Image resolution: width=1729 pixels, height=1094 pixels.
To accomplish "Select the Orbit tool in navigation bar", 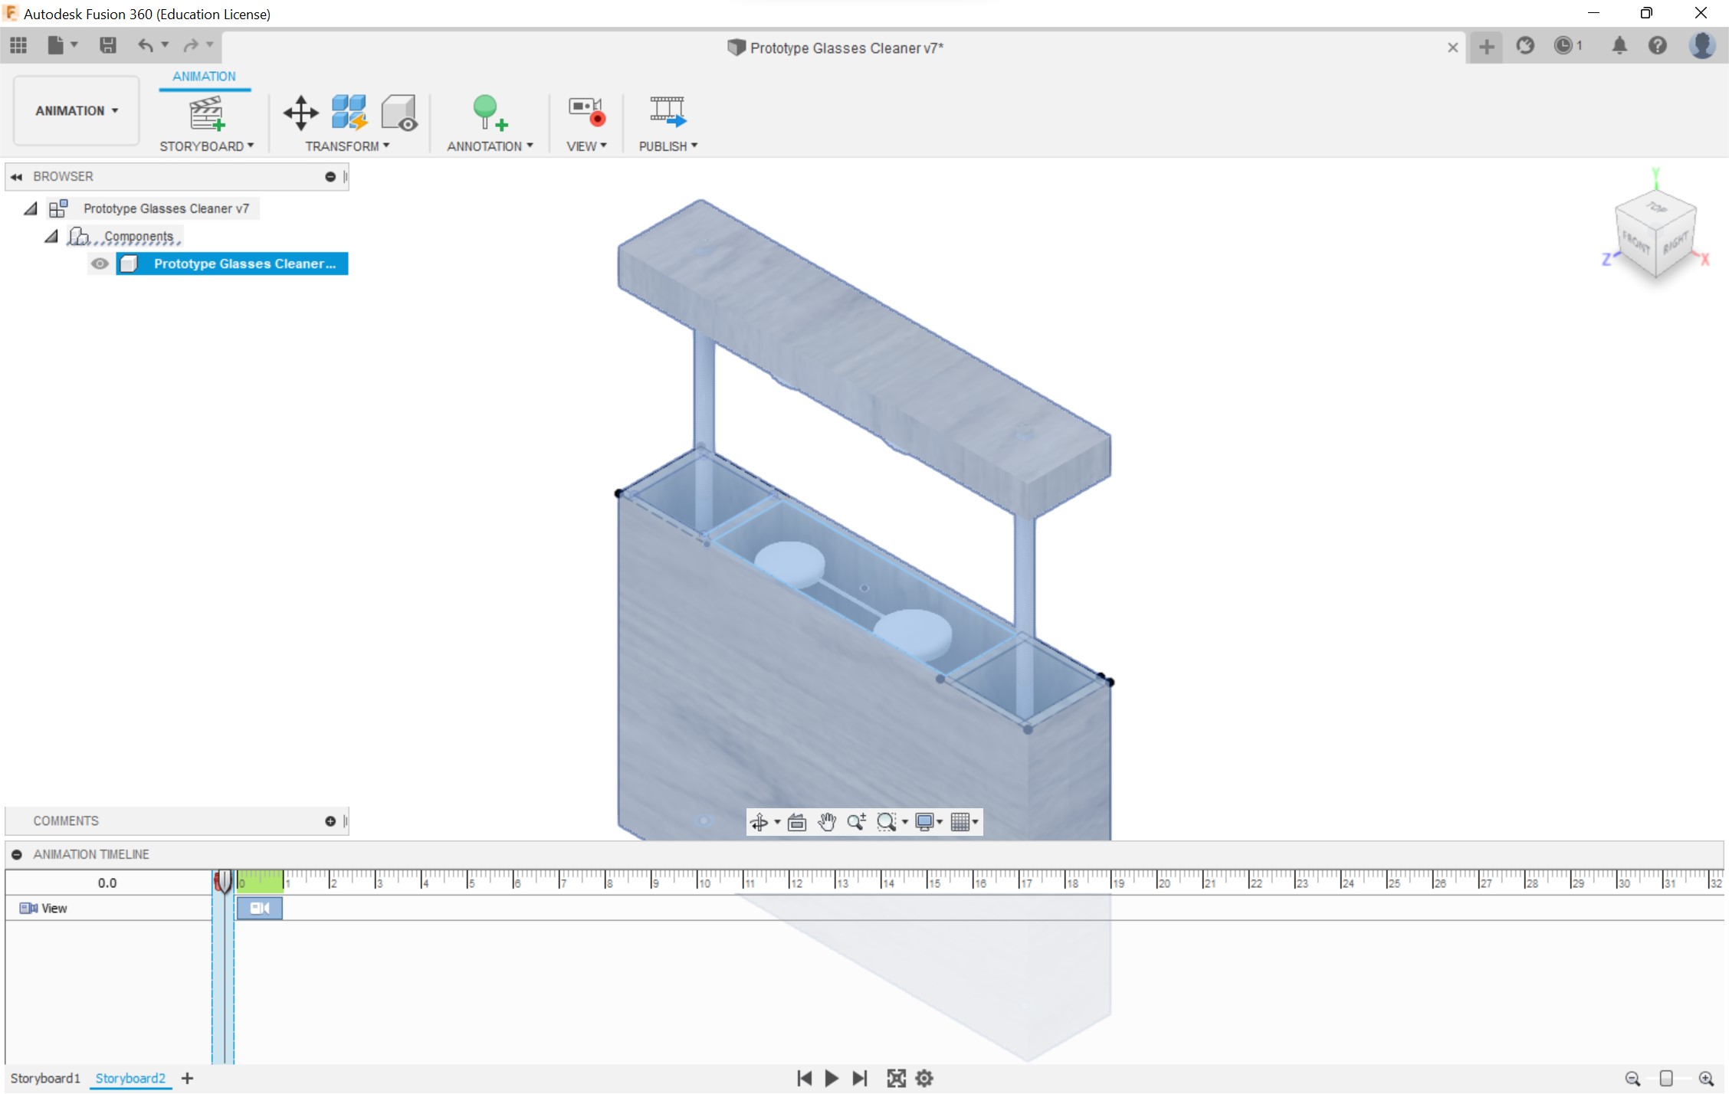I will coord(759,822).
